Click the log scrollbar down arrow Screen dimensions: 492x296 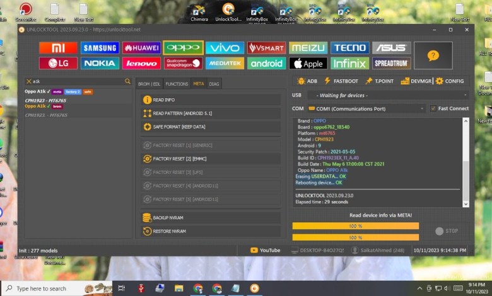pos(466,204)
